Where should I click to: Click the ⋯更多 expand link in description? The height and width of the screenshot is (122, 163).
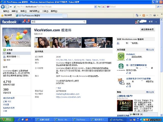(59, 88)
